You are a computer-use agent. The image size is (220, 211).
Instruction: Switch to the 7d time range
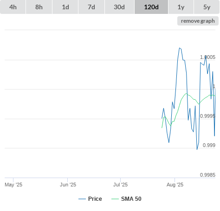(91, 7)
